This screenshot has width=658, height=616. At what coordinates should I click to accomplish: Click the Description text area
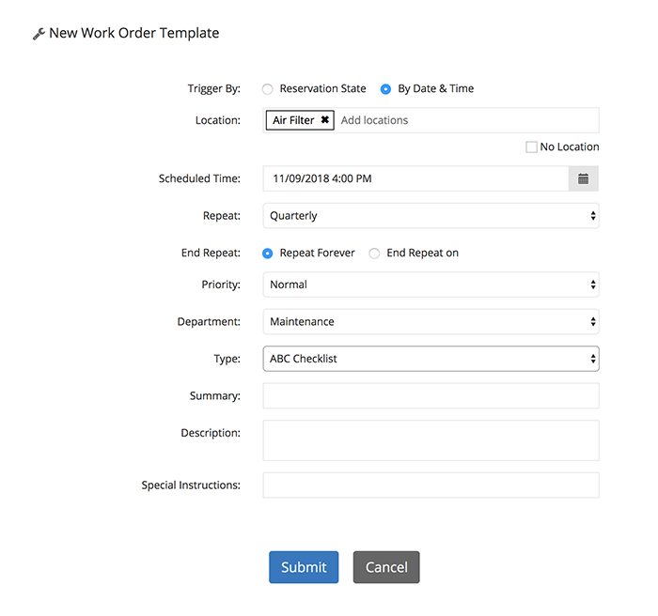click(431, 440)
